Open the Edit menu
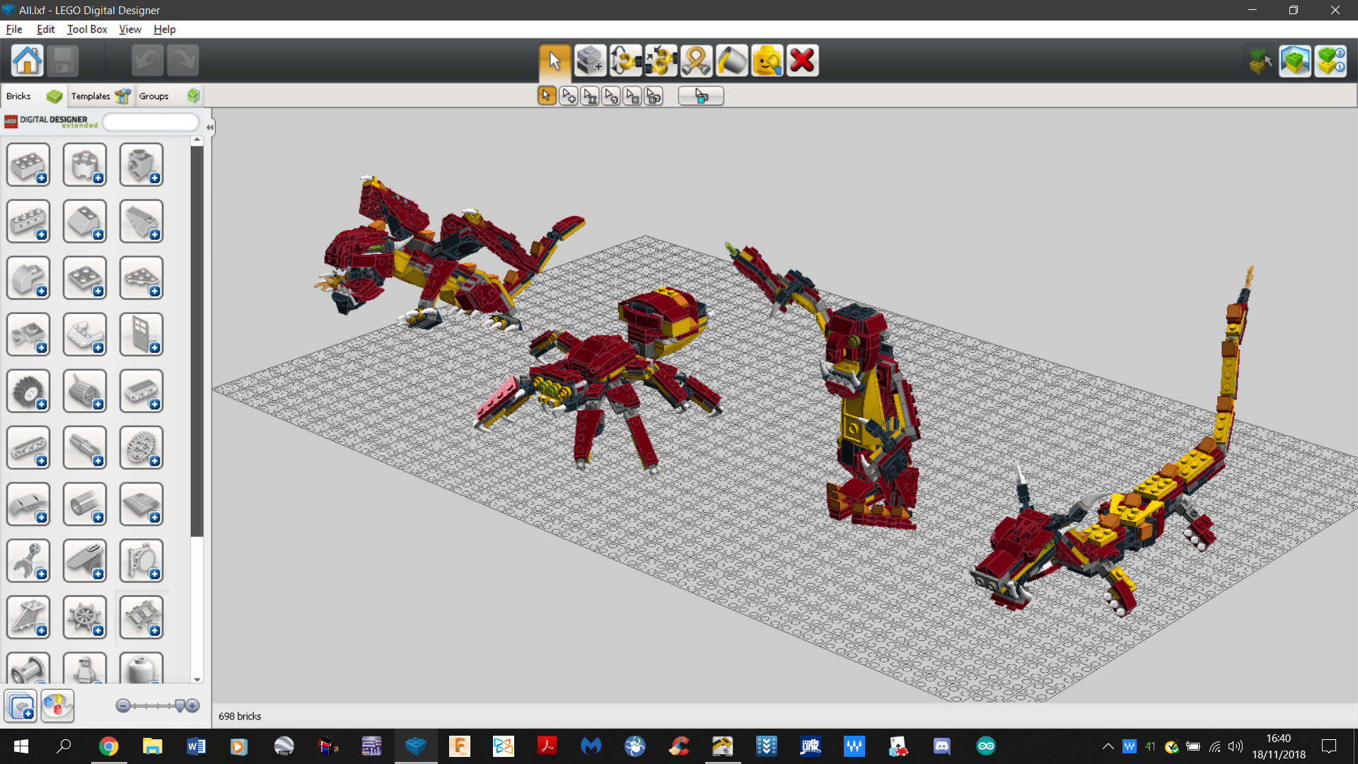Screen dimensions: 1358x764 click(x=45, y=29)
